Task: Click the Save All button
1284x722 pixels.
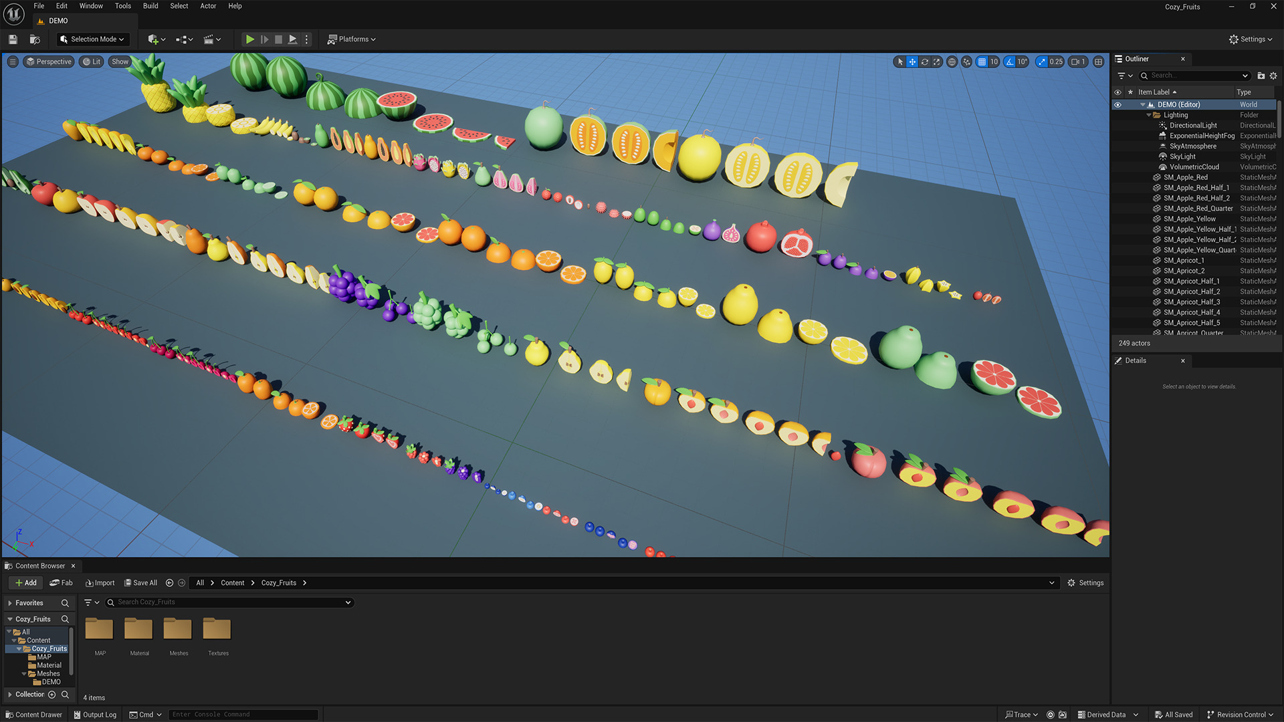Action: click(140, 583)
